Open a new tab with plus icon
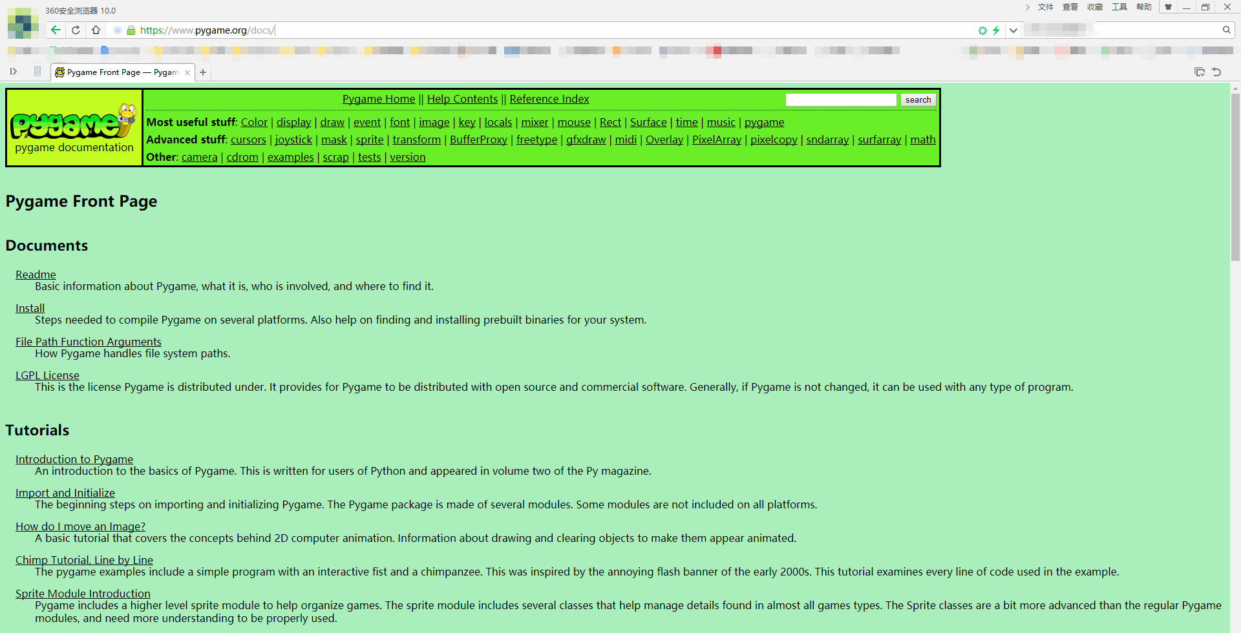Screen dimensions: 1241x633 (x=203, y=72)
